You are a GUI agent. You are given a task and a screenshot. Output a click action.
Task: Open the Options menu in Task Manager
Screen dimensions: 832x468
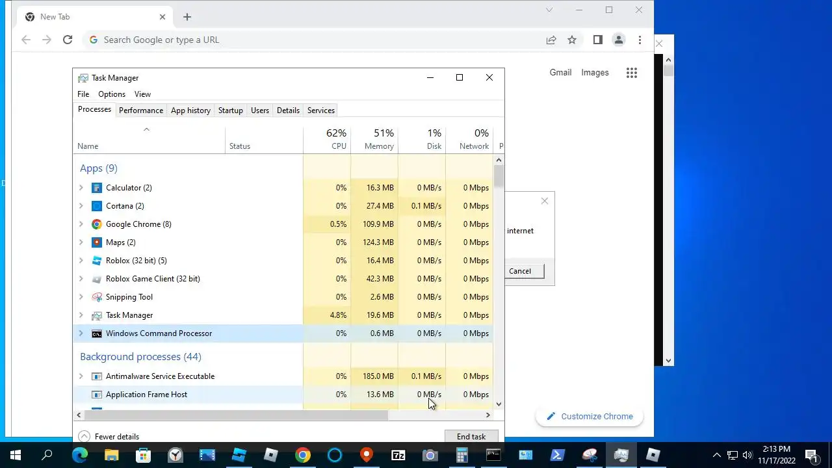click(112, 94)
